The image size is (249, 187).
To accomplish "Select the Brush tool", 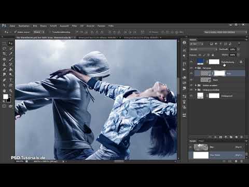I will pos(10,59).
